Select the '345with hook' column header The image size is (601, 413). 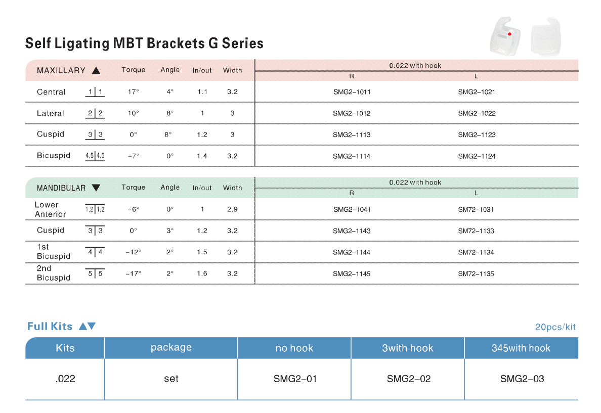coord(521,348)
